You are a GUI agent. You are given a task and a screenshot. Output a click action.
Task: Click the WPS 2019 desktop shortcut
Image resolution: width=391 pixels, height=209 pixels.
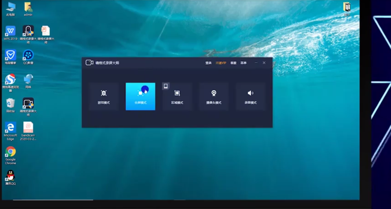[x=10, y=33]
